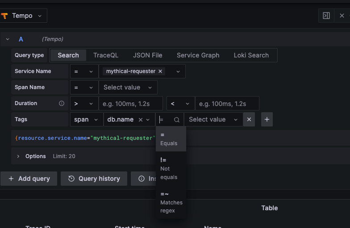Select the Service Graph query type

[x=198, y=55]
